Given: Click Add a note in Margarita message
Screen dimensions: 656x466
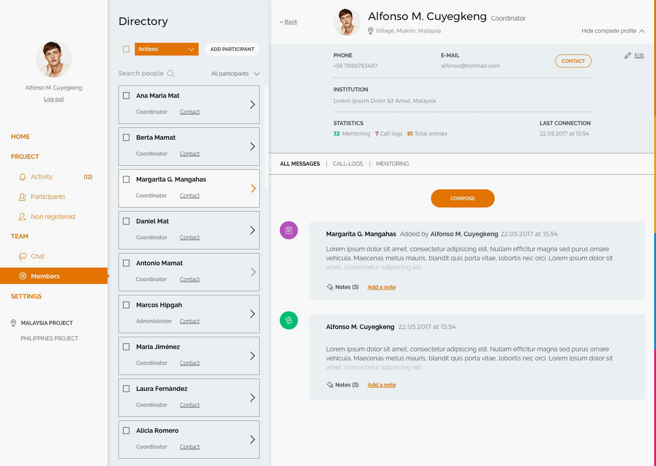Looking at the screenshot, I should pyautogui.click(x=382, y=287).
